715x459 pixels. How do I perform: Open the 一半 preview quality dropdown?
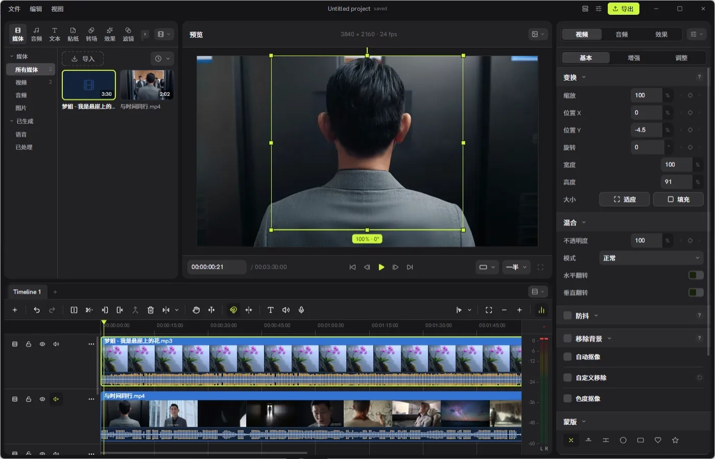(x=516, y=267)
